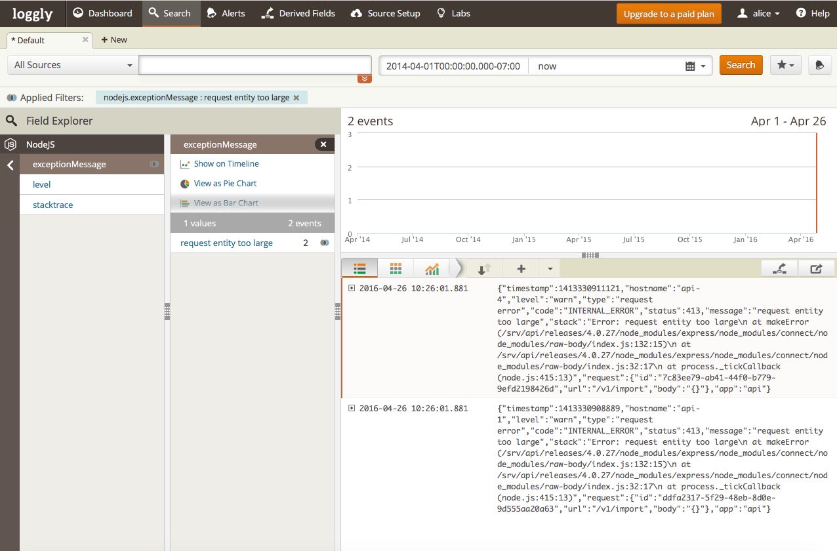
Task: Open the star saved searches dropdown
Action: click(785, 65)
